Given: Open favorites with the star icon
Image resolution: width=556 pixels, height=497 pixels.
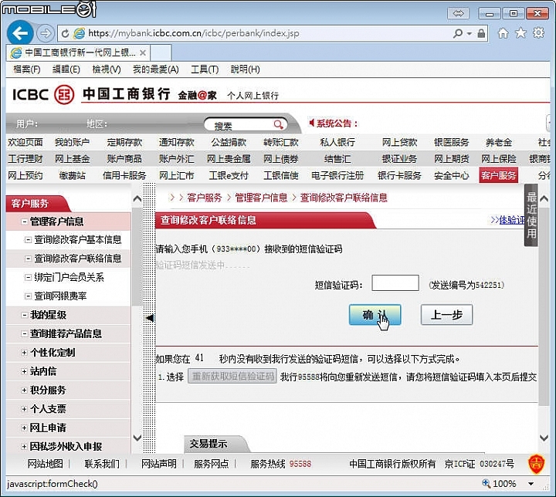Looking at the screenshot, I should click(520, 33).
